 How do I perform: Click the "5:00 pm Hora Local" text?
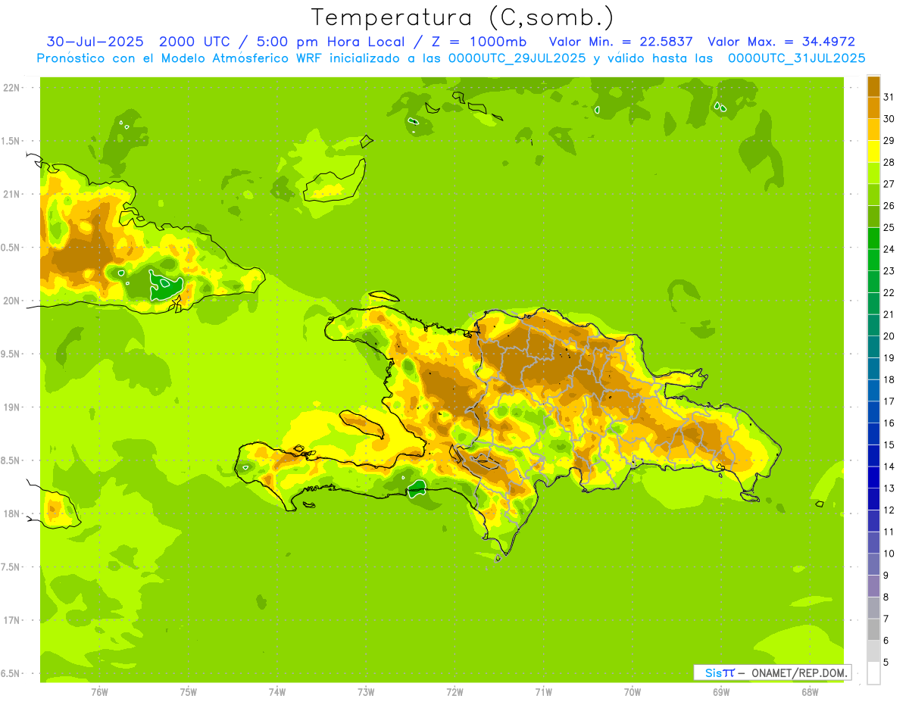[328, 42]
